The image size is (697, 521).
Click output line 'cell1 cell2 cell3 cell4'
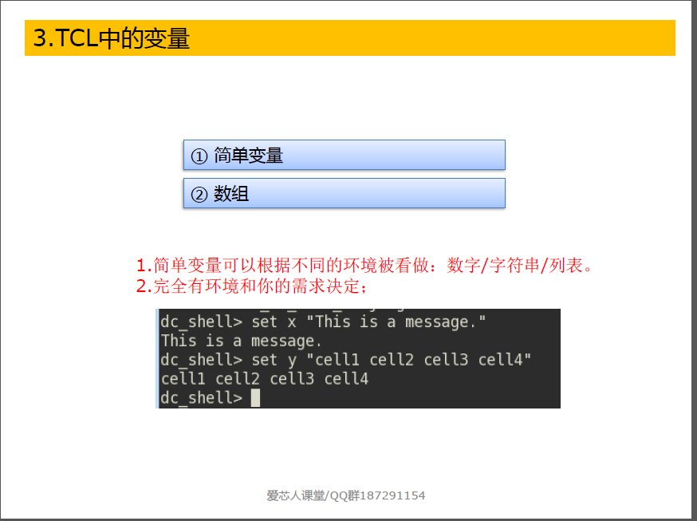[265, 379]
